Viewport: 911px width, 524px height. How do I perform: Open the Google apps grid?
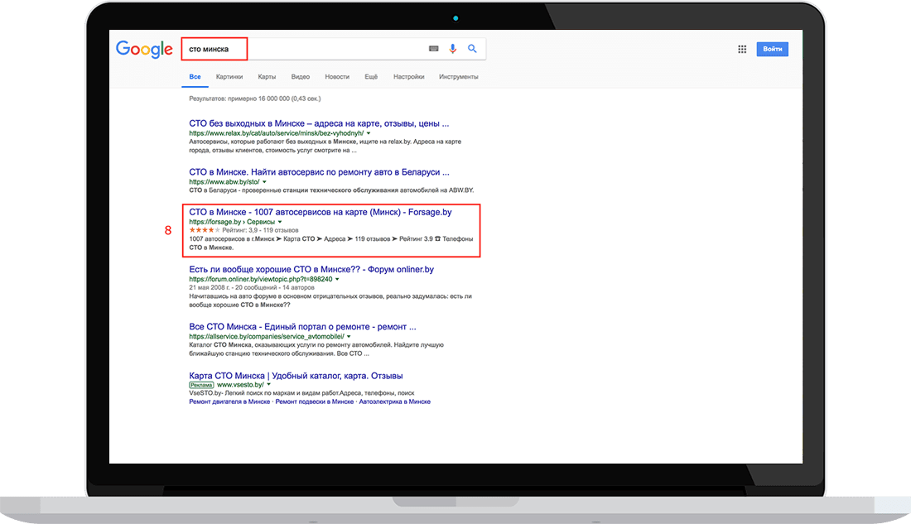pos(742,49)
